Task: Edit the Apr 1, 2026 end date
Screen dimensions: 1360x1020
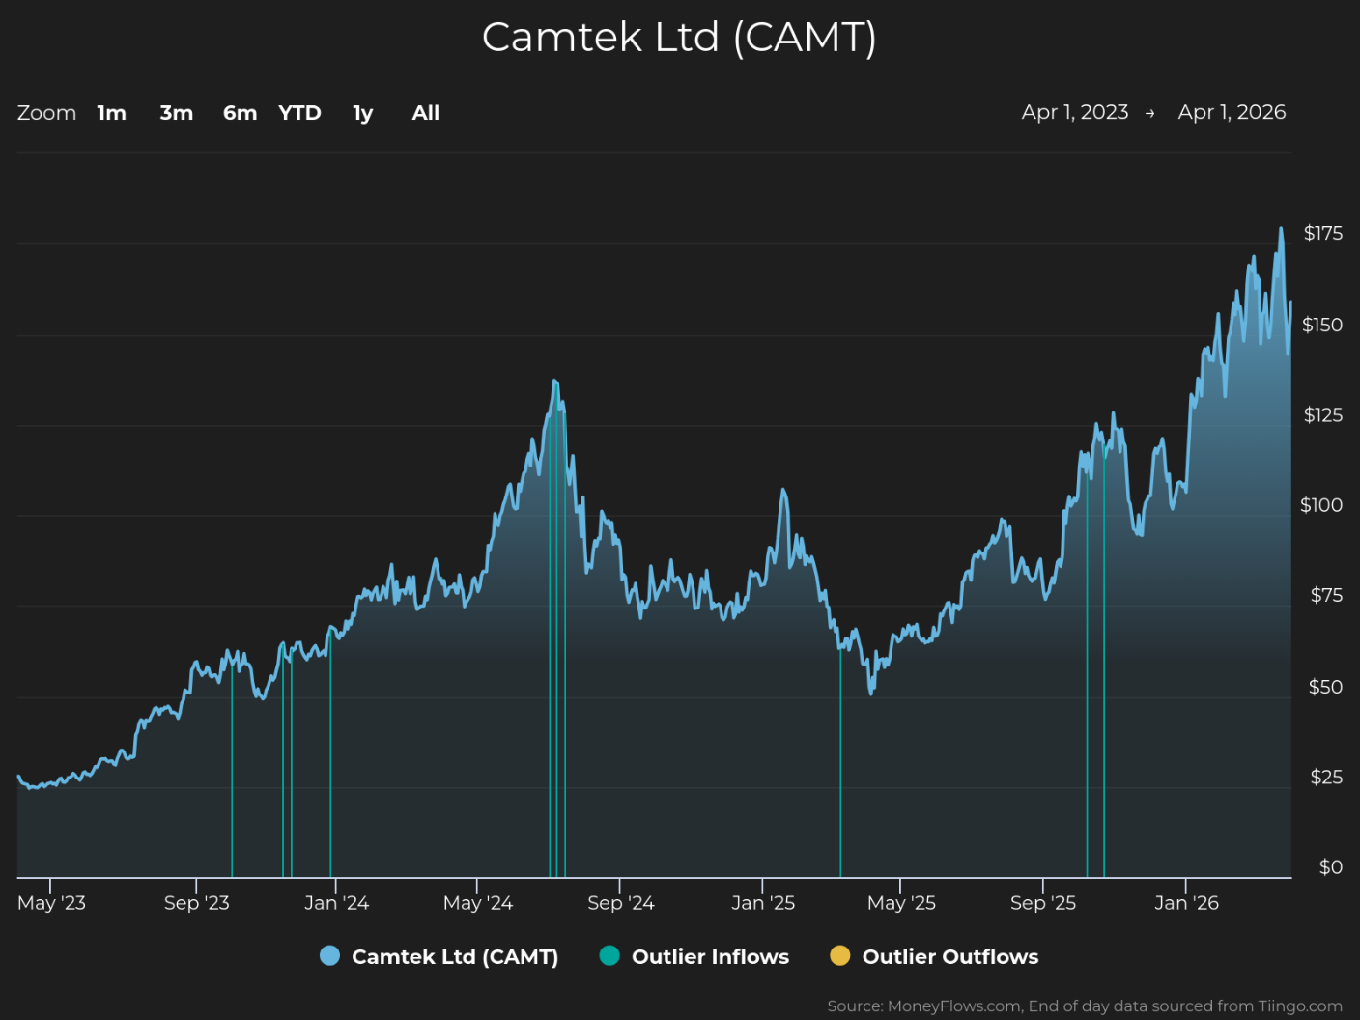Action: 1232,112
